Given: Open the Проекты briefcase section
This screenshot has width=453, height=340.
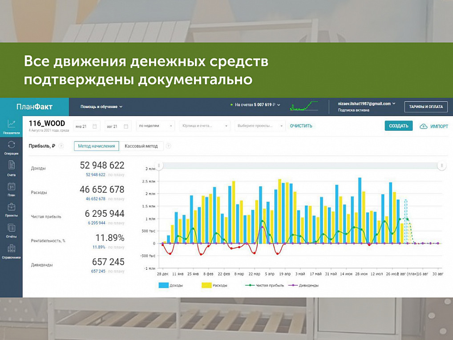Looking at the screenshot, I should [x=11, y=210].
